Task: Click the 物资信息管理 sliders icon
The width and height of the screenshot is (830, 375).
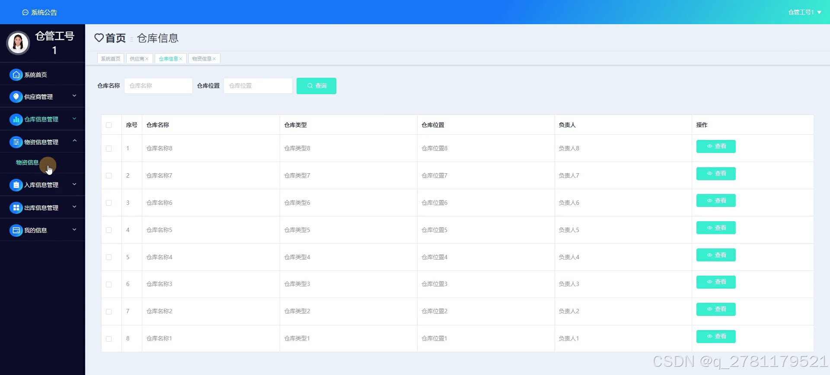Action: [16, 142]
